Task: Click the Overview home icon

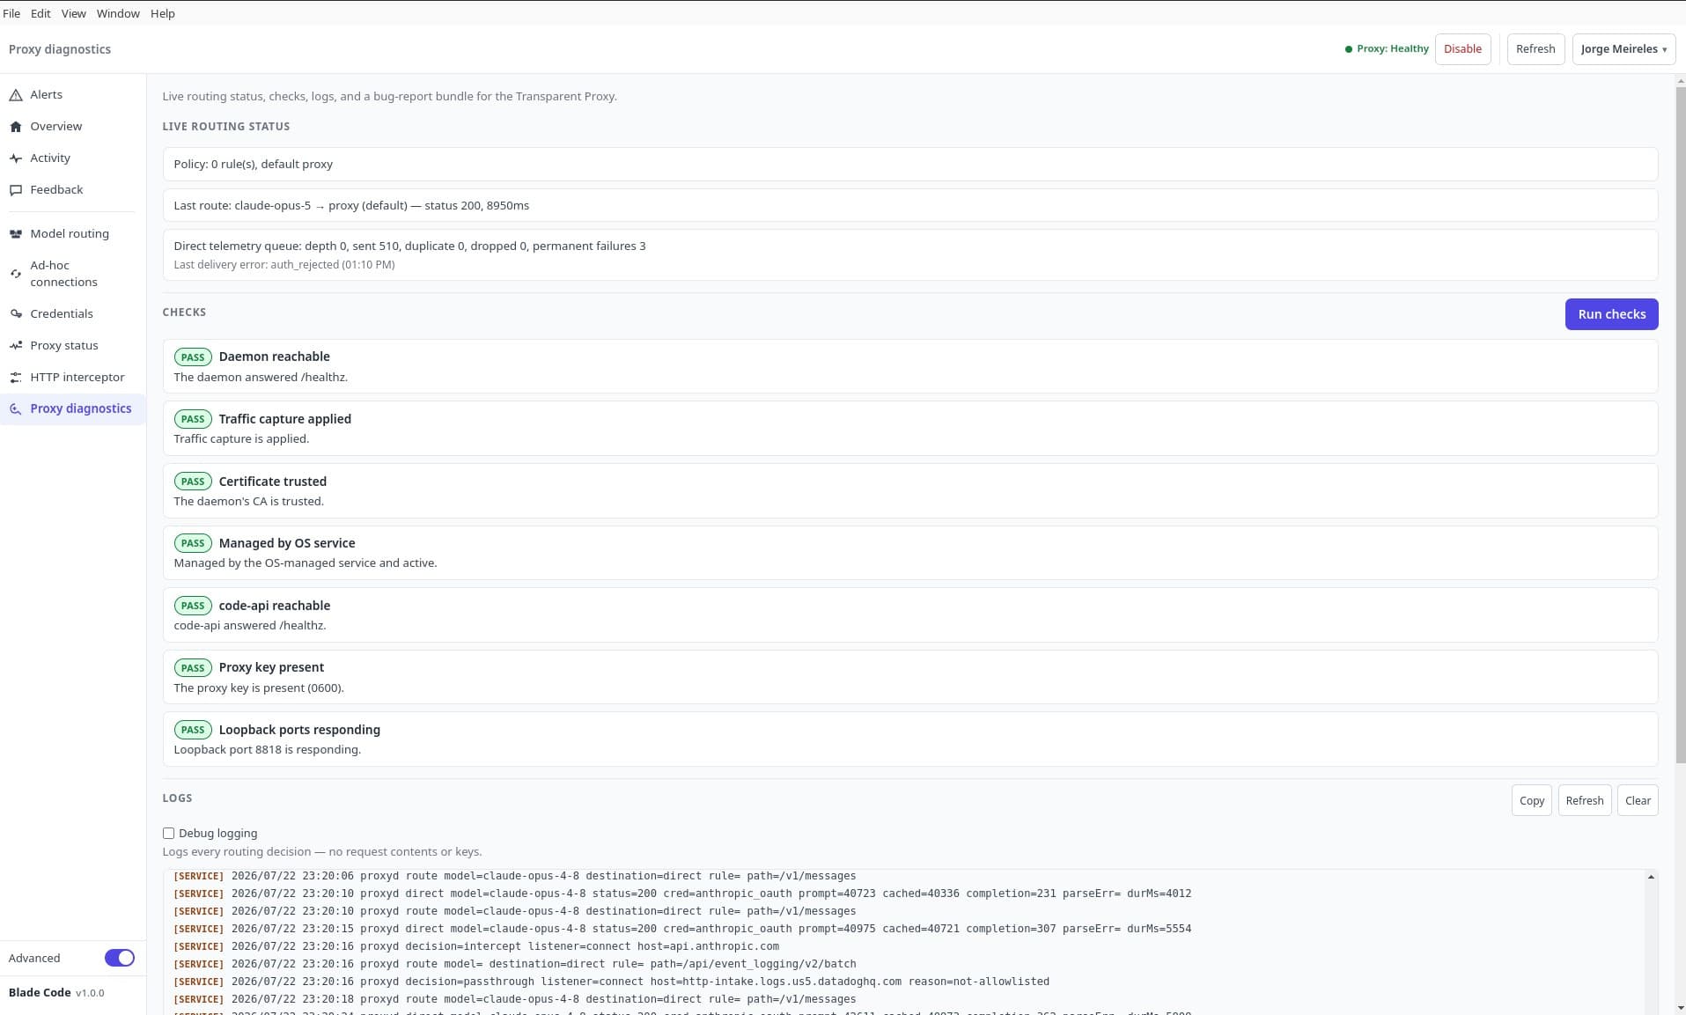Action: 16,127
